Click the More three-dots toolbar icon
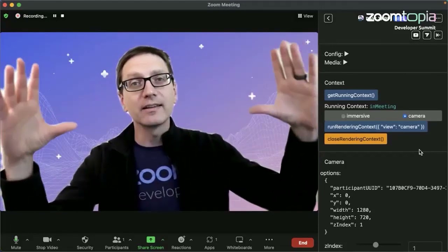This screenshot has width=448, height=252. (269, 240)
